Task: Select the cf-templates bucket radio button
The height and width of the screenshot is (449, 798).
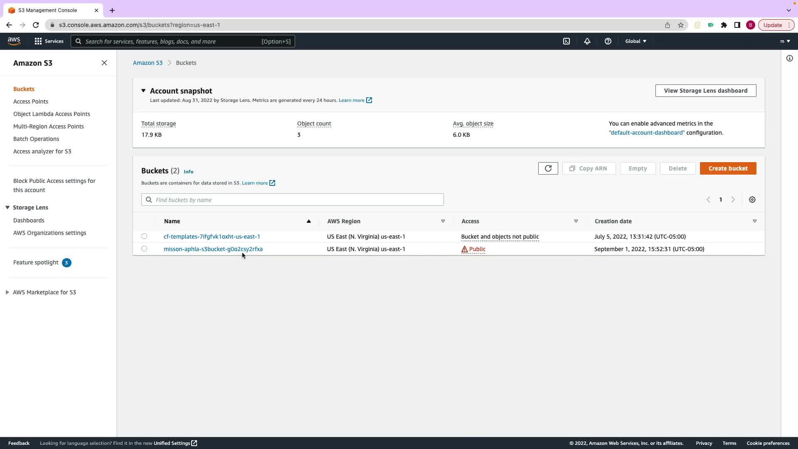Action: (x=144, y=236)
